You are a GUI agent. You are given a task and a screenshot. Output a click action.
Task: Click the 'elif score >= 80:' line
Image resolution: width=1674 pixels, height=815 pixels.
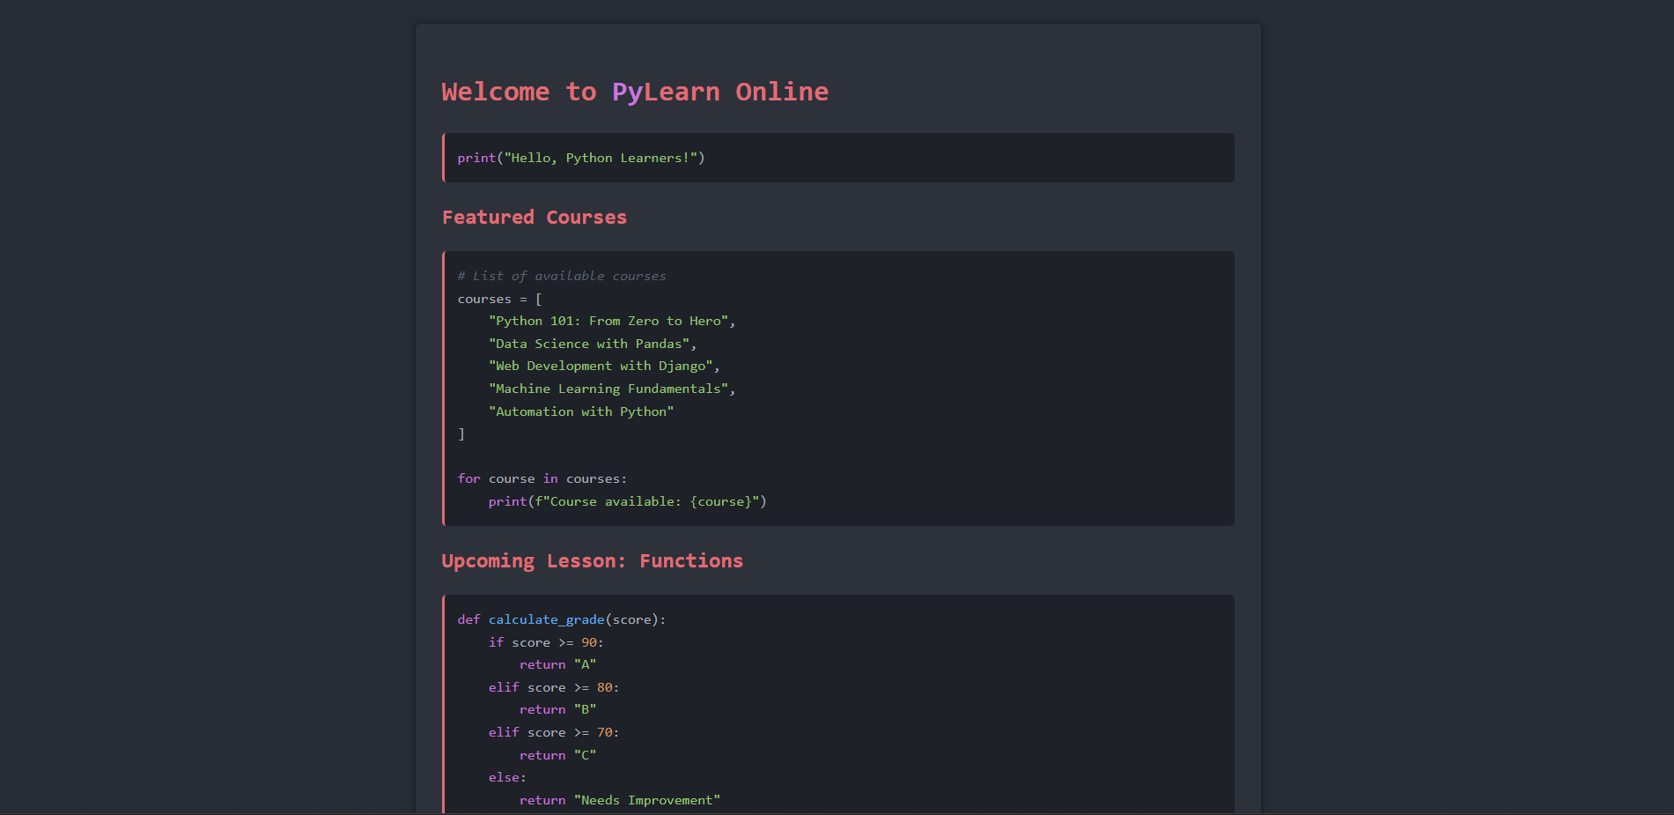(553, 687)
